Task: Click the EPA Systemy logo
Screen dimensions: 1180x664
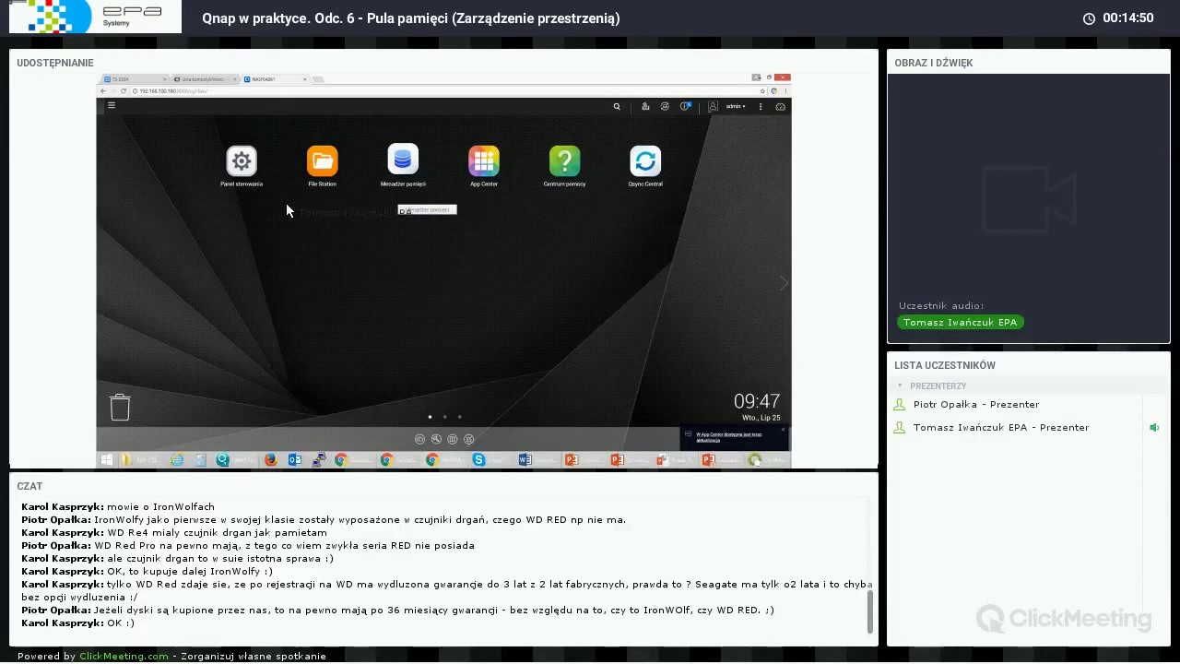Action: click(95, 16)
